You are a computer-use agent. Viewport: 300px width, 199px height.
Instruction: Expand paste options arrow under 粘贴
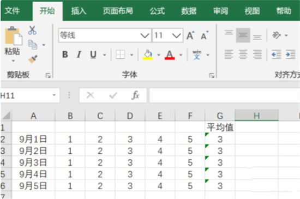(x=13, y=61)
